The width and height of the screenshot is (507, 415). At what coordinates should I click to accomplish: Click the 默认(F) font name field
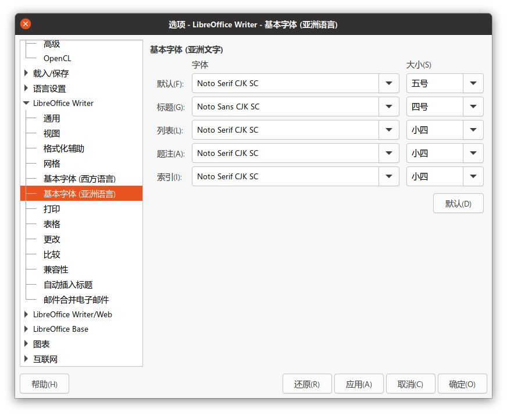coord(285,83)
